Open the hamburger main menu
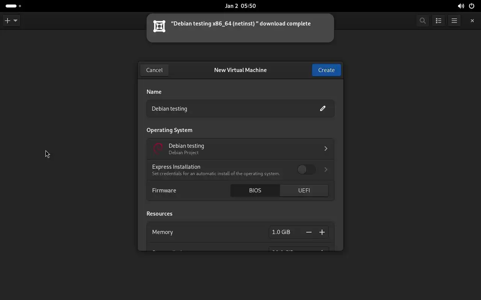481x300 pixels. (454, 21)
